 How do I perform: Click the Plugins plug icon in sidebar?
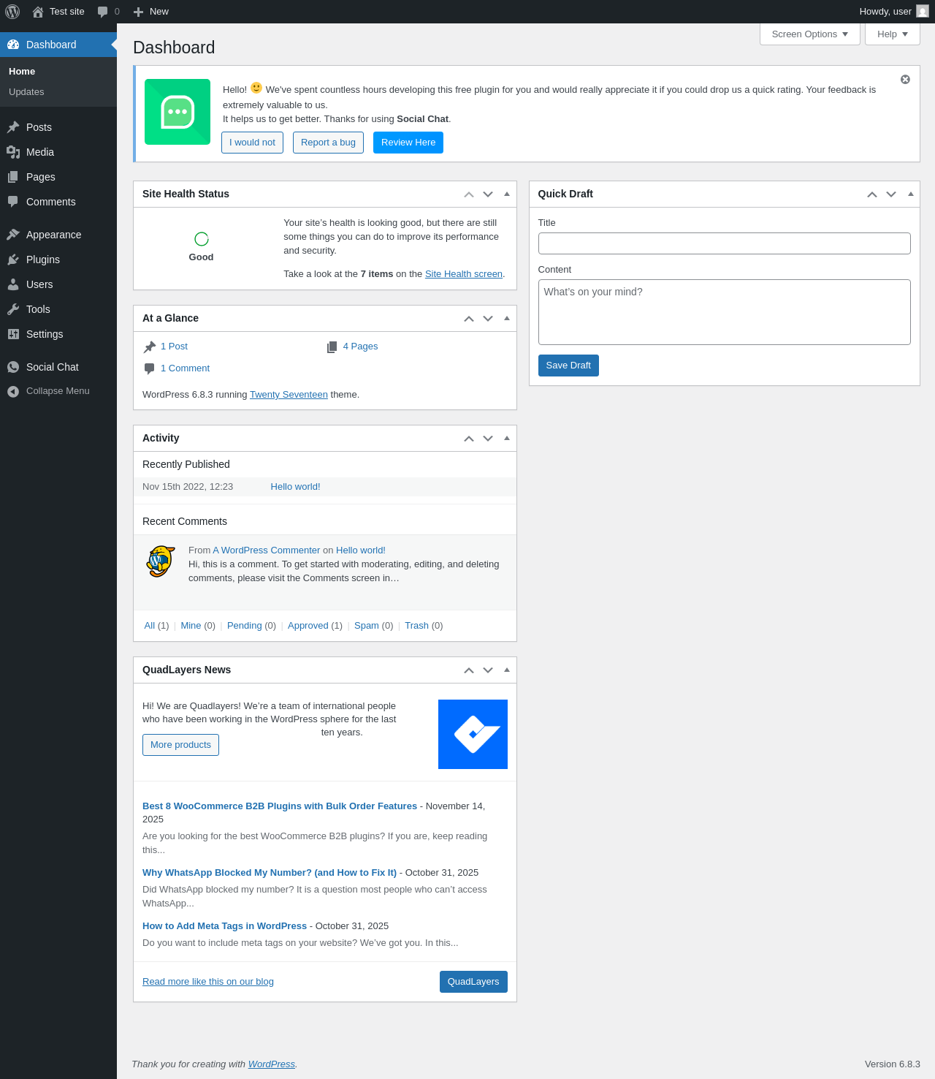pos(13,260)
